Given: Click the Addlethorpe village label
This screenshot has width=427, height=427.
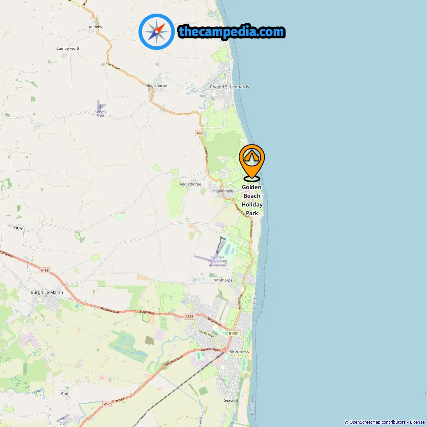Looking at the screenshot, I should click(x=190, y=184).
